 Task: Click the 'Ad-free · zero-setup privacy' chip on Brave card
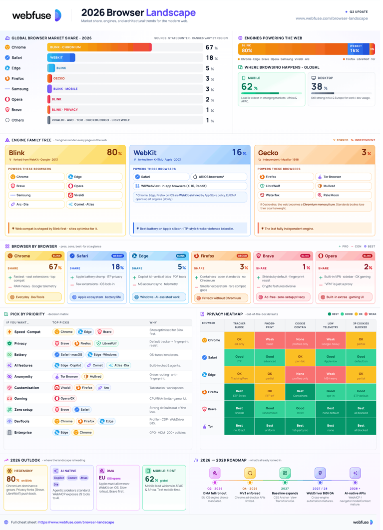click(x=283, y=297)
